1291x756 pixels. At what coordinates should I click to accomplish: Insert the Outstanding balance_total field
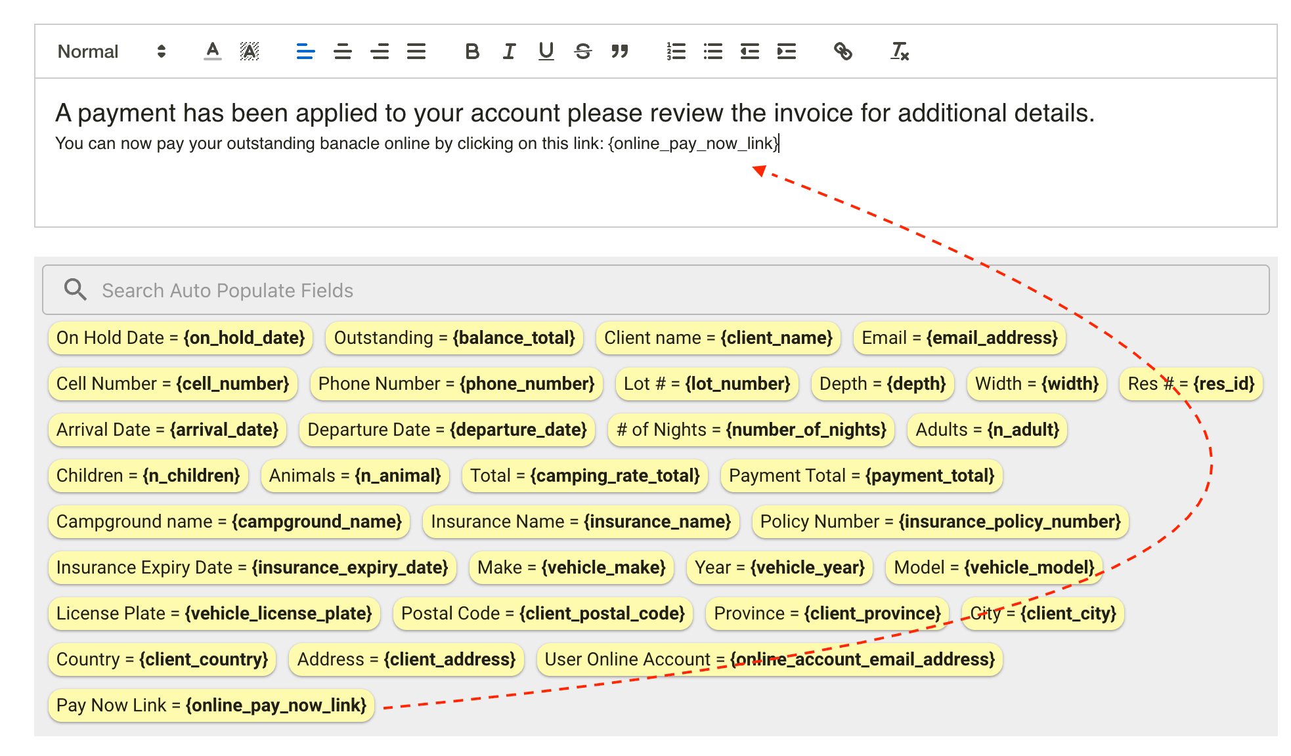pos(454,338)
